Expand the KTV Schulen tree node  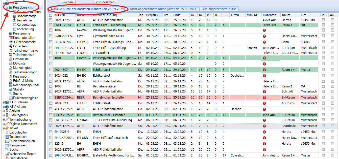pos(4,102)
